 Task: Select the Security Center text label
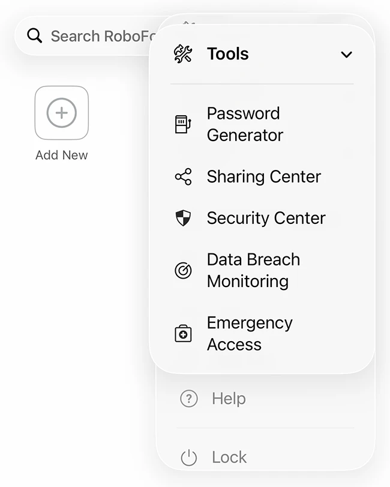click(266, 218)
